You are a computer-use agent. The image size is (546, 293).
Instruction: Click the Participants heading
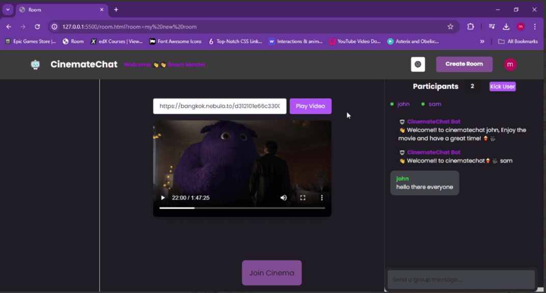435,86
